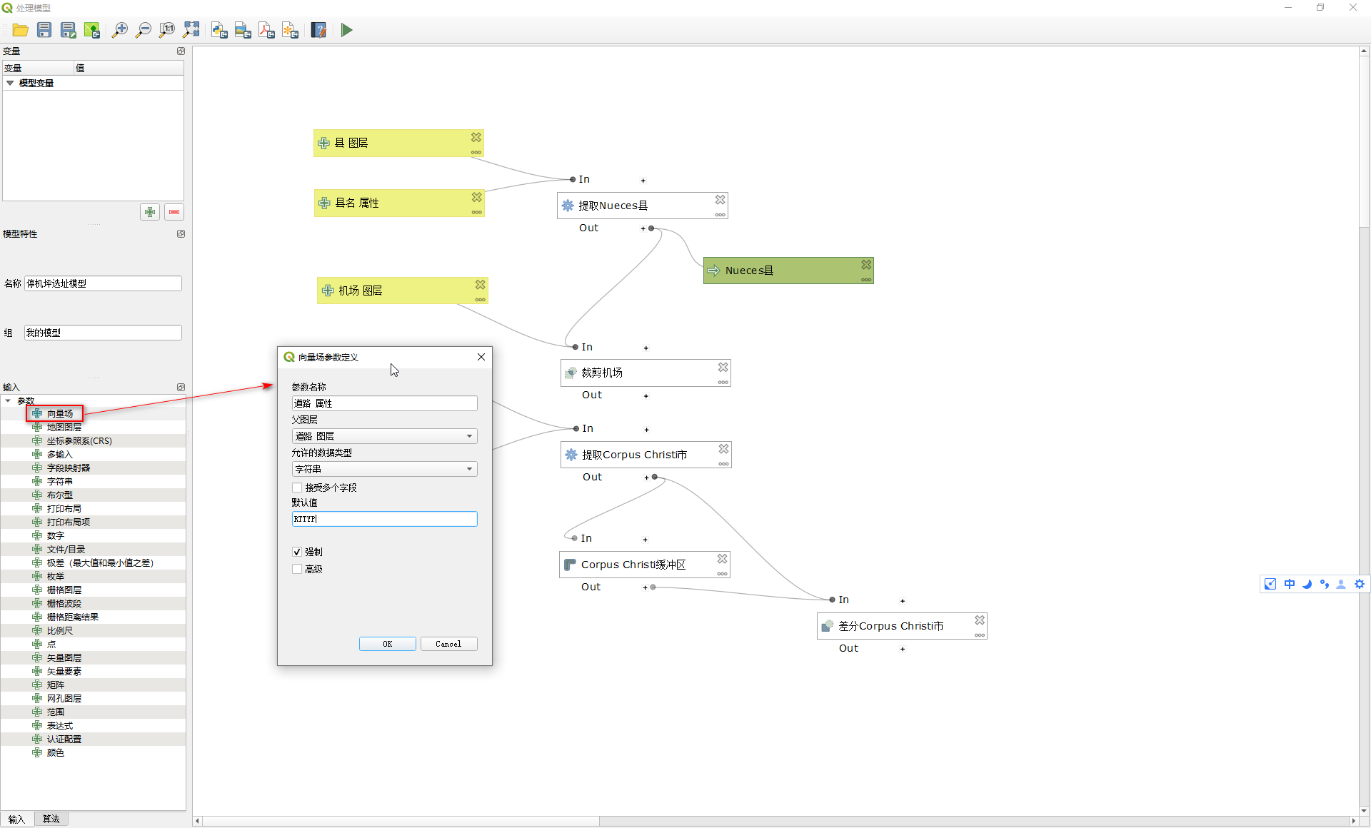Select 矢量图层 in the parameter list

(64, 657)
